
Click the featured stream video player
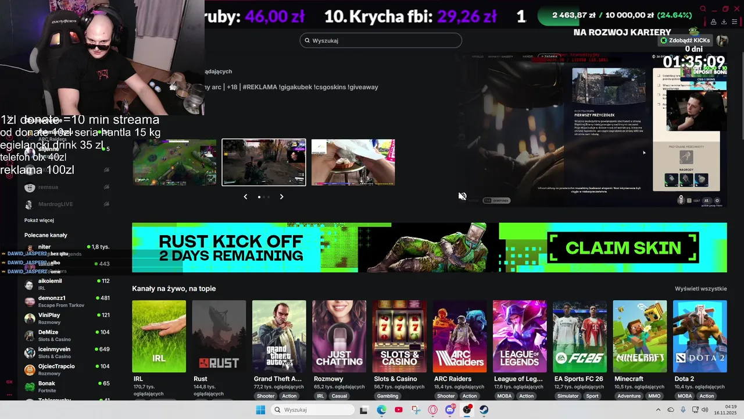[591, 129]
